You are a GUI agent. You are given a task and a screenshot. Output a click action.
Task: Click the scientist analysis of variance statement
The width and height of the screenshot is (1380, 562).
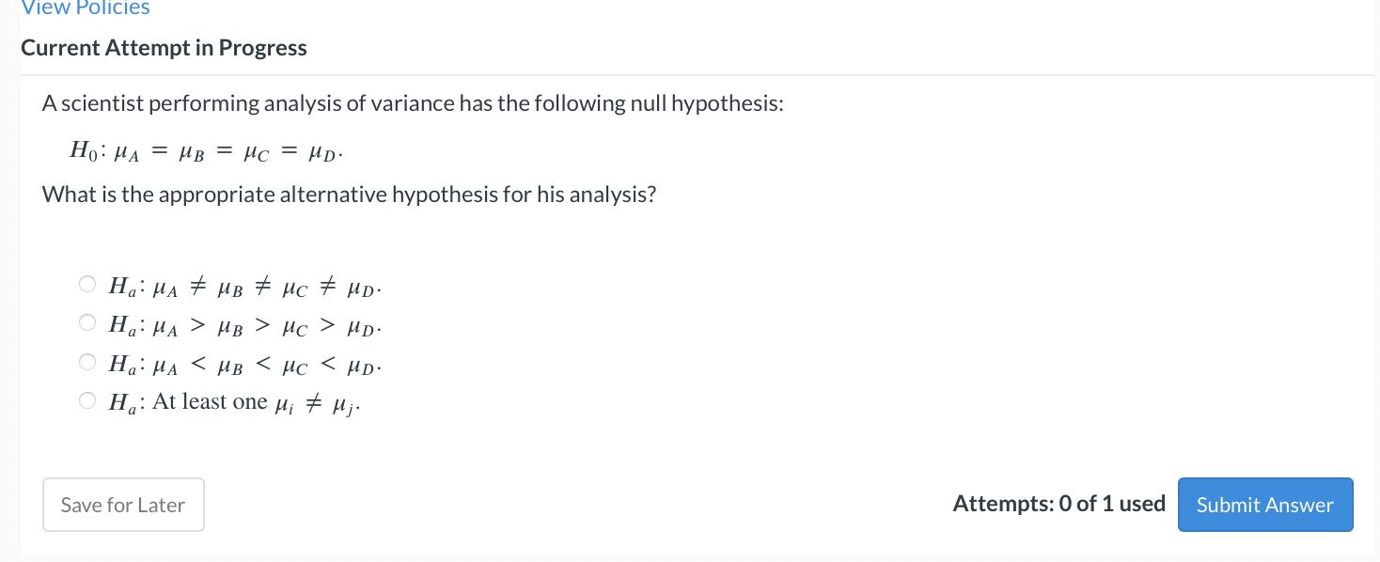coord(411,102)
